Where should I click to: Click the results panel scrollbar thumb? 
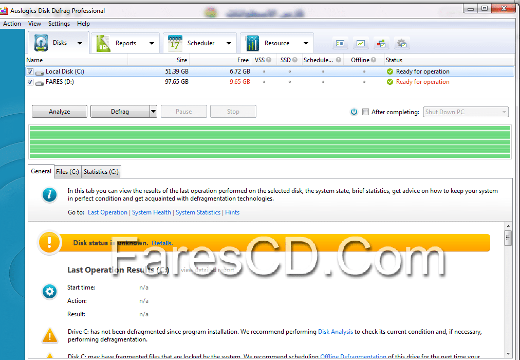click(508, 238)
